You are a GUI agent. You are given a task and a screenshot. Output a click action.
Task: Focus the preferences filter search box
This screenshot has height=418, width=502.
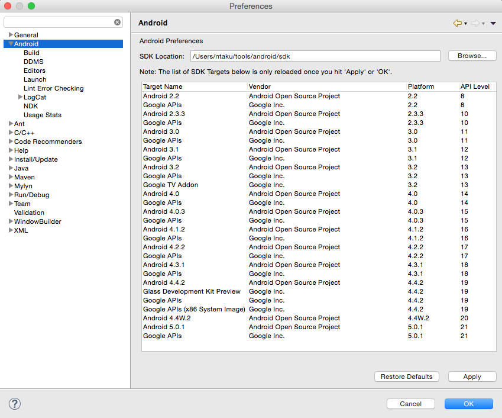pyautogui.click(x=59, y=22)
